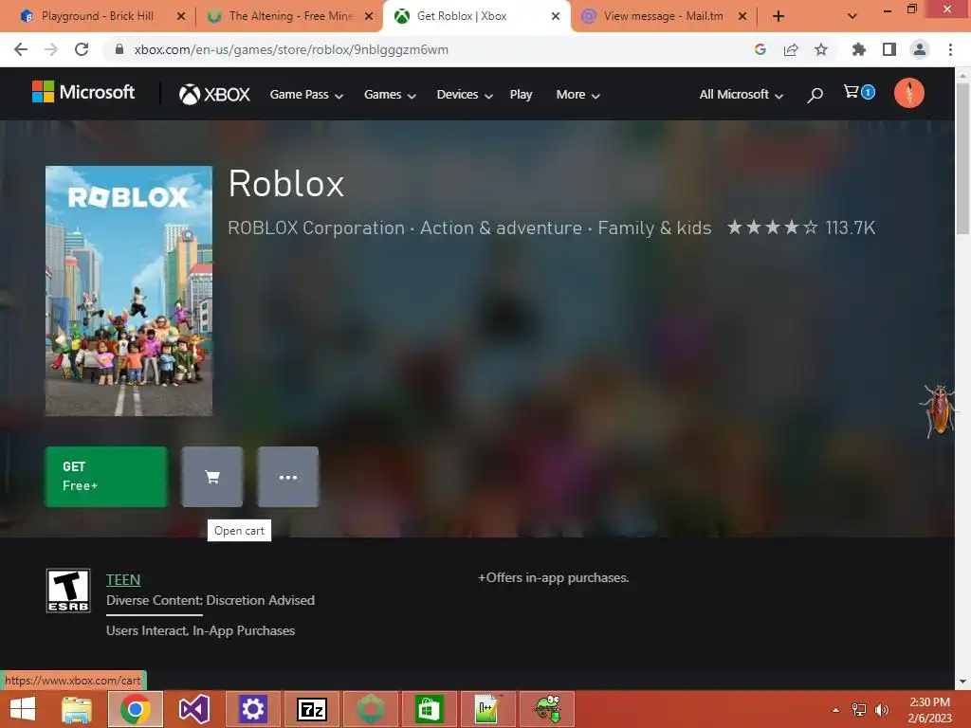The width and height of the screenshot is (971, 728).
Task: Open Chrome extensions puzzle icon
Action: point(858,49)
